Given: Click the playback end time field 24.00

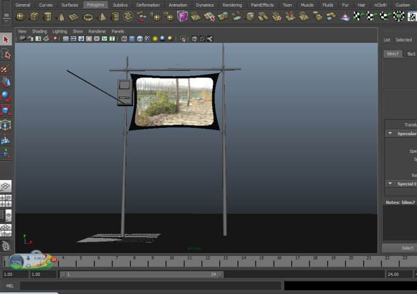Looking at the screenshot, I should click(x=399, y=274).
